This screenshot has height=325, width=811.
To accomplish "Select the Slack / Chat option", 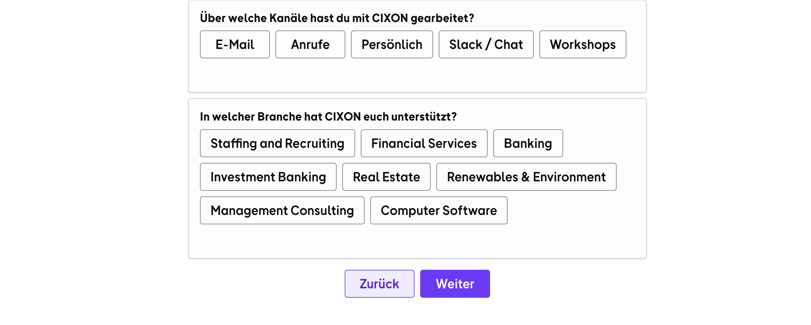I will (x=486, y=44).
